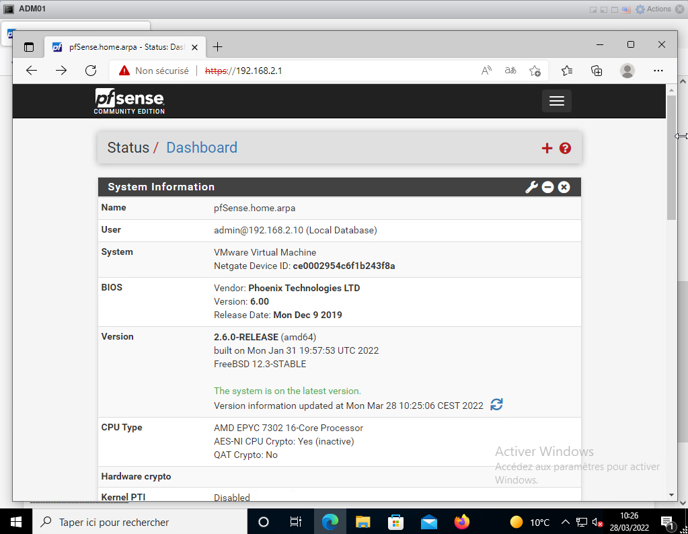The height and width of the screenshot is (534, 688).
Task: Open the Edge settings ellipsis menu
Action: click(x=658, y=71)
